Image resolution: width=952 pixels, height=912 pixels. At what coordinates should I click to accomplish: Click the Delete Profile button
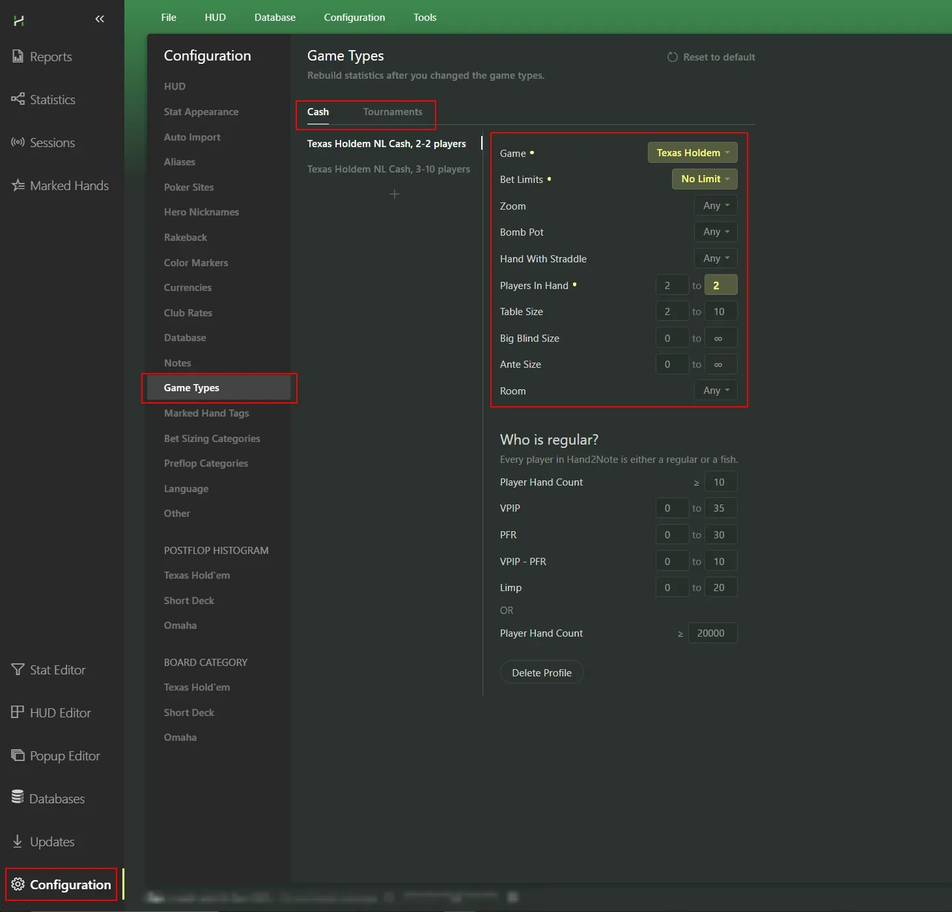point(542,672)
